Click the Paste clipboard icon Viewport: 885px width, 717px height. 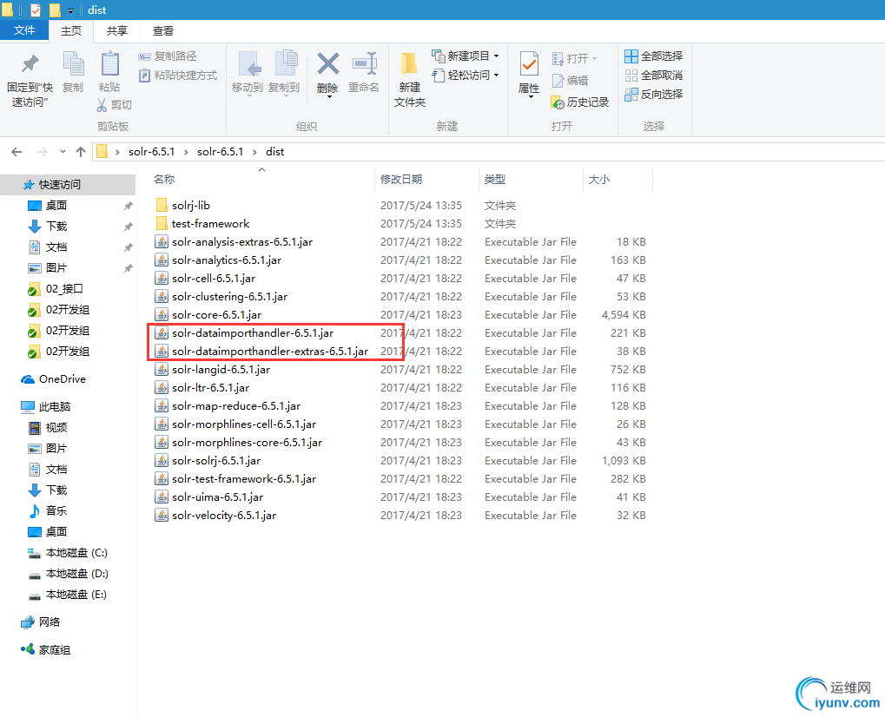(x=109, y=63)
